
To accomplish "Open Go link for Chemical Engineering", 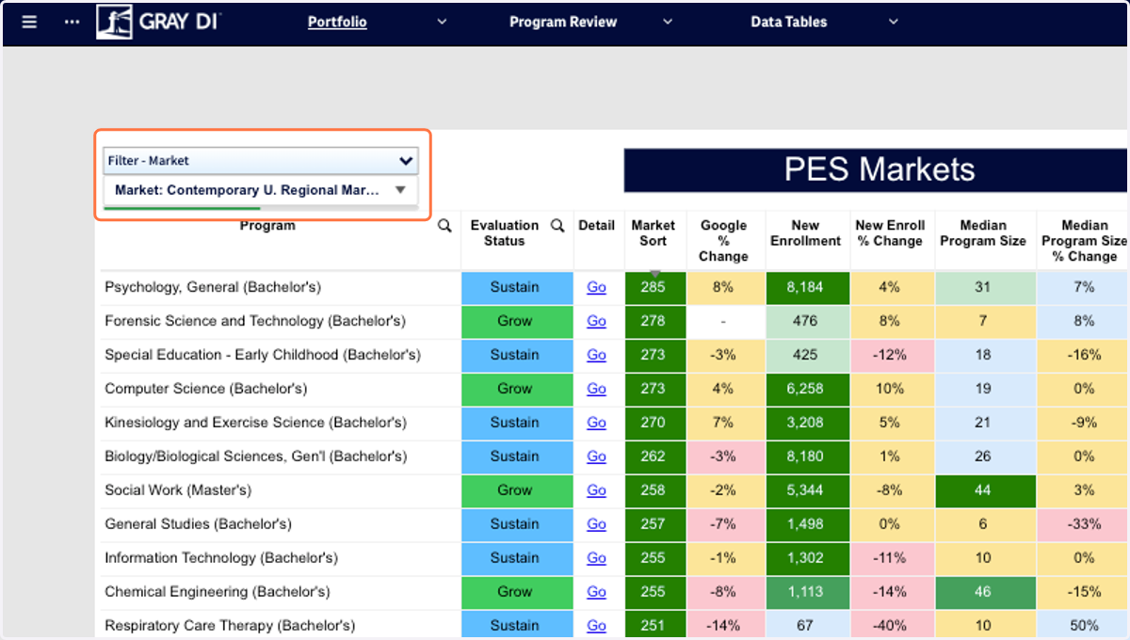I will 596,592.
